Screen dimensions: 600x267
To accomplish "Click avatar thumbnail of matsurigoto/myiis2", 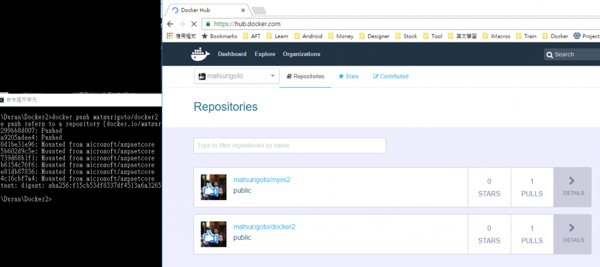I will point(213,187).
